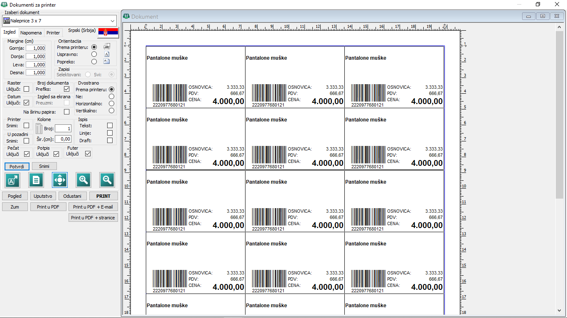Click the Snimi button next to Potvrdi
The image size is (567, 318).
(x=44, y=166)
